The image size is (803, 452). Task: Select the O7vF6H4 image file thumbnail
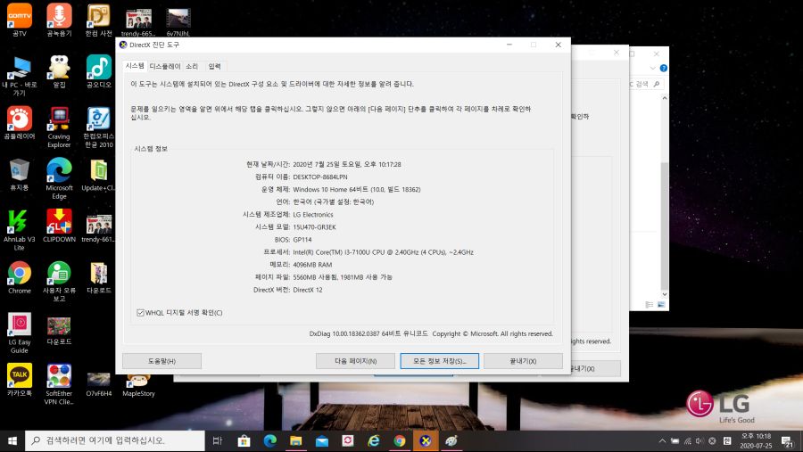(99, 384)
